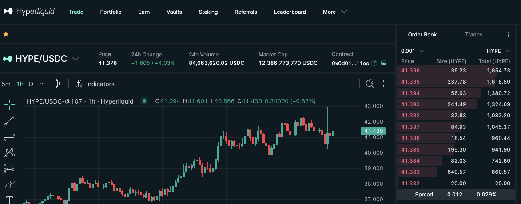Click size 640.57 in order book
521x204 pixels.
coord(456,172)
